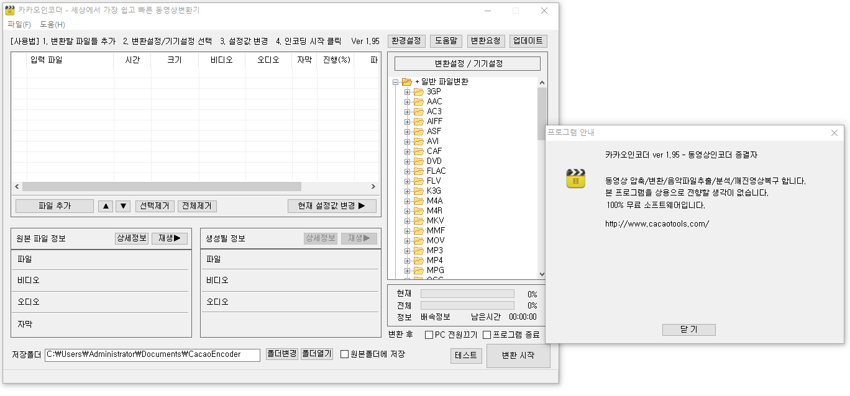Screen dimensions: 850x396
Task: Click the AVI folder icon
Action: (x=418, y=142)
